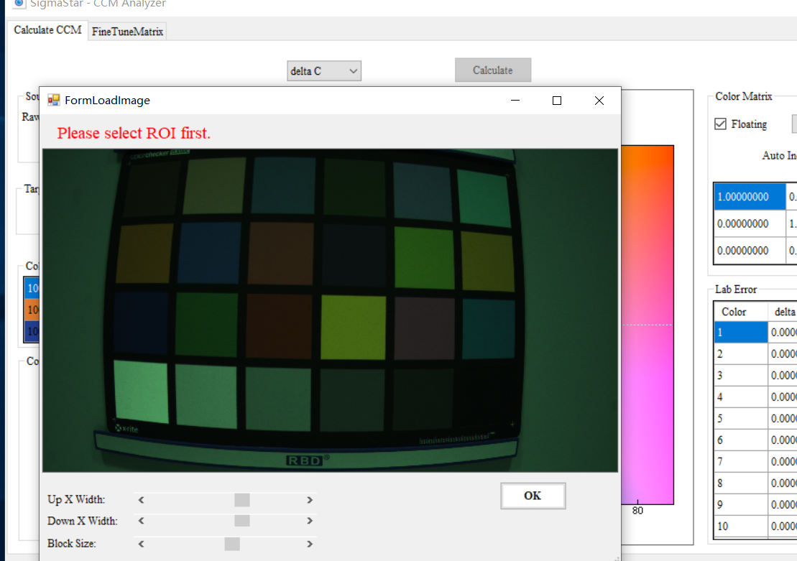Click left arrow of Down X Width slider
The height and width of the screenshot is (561, 797).
tap(142, 521)
